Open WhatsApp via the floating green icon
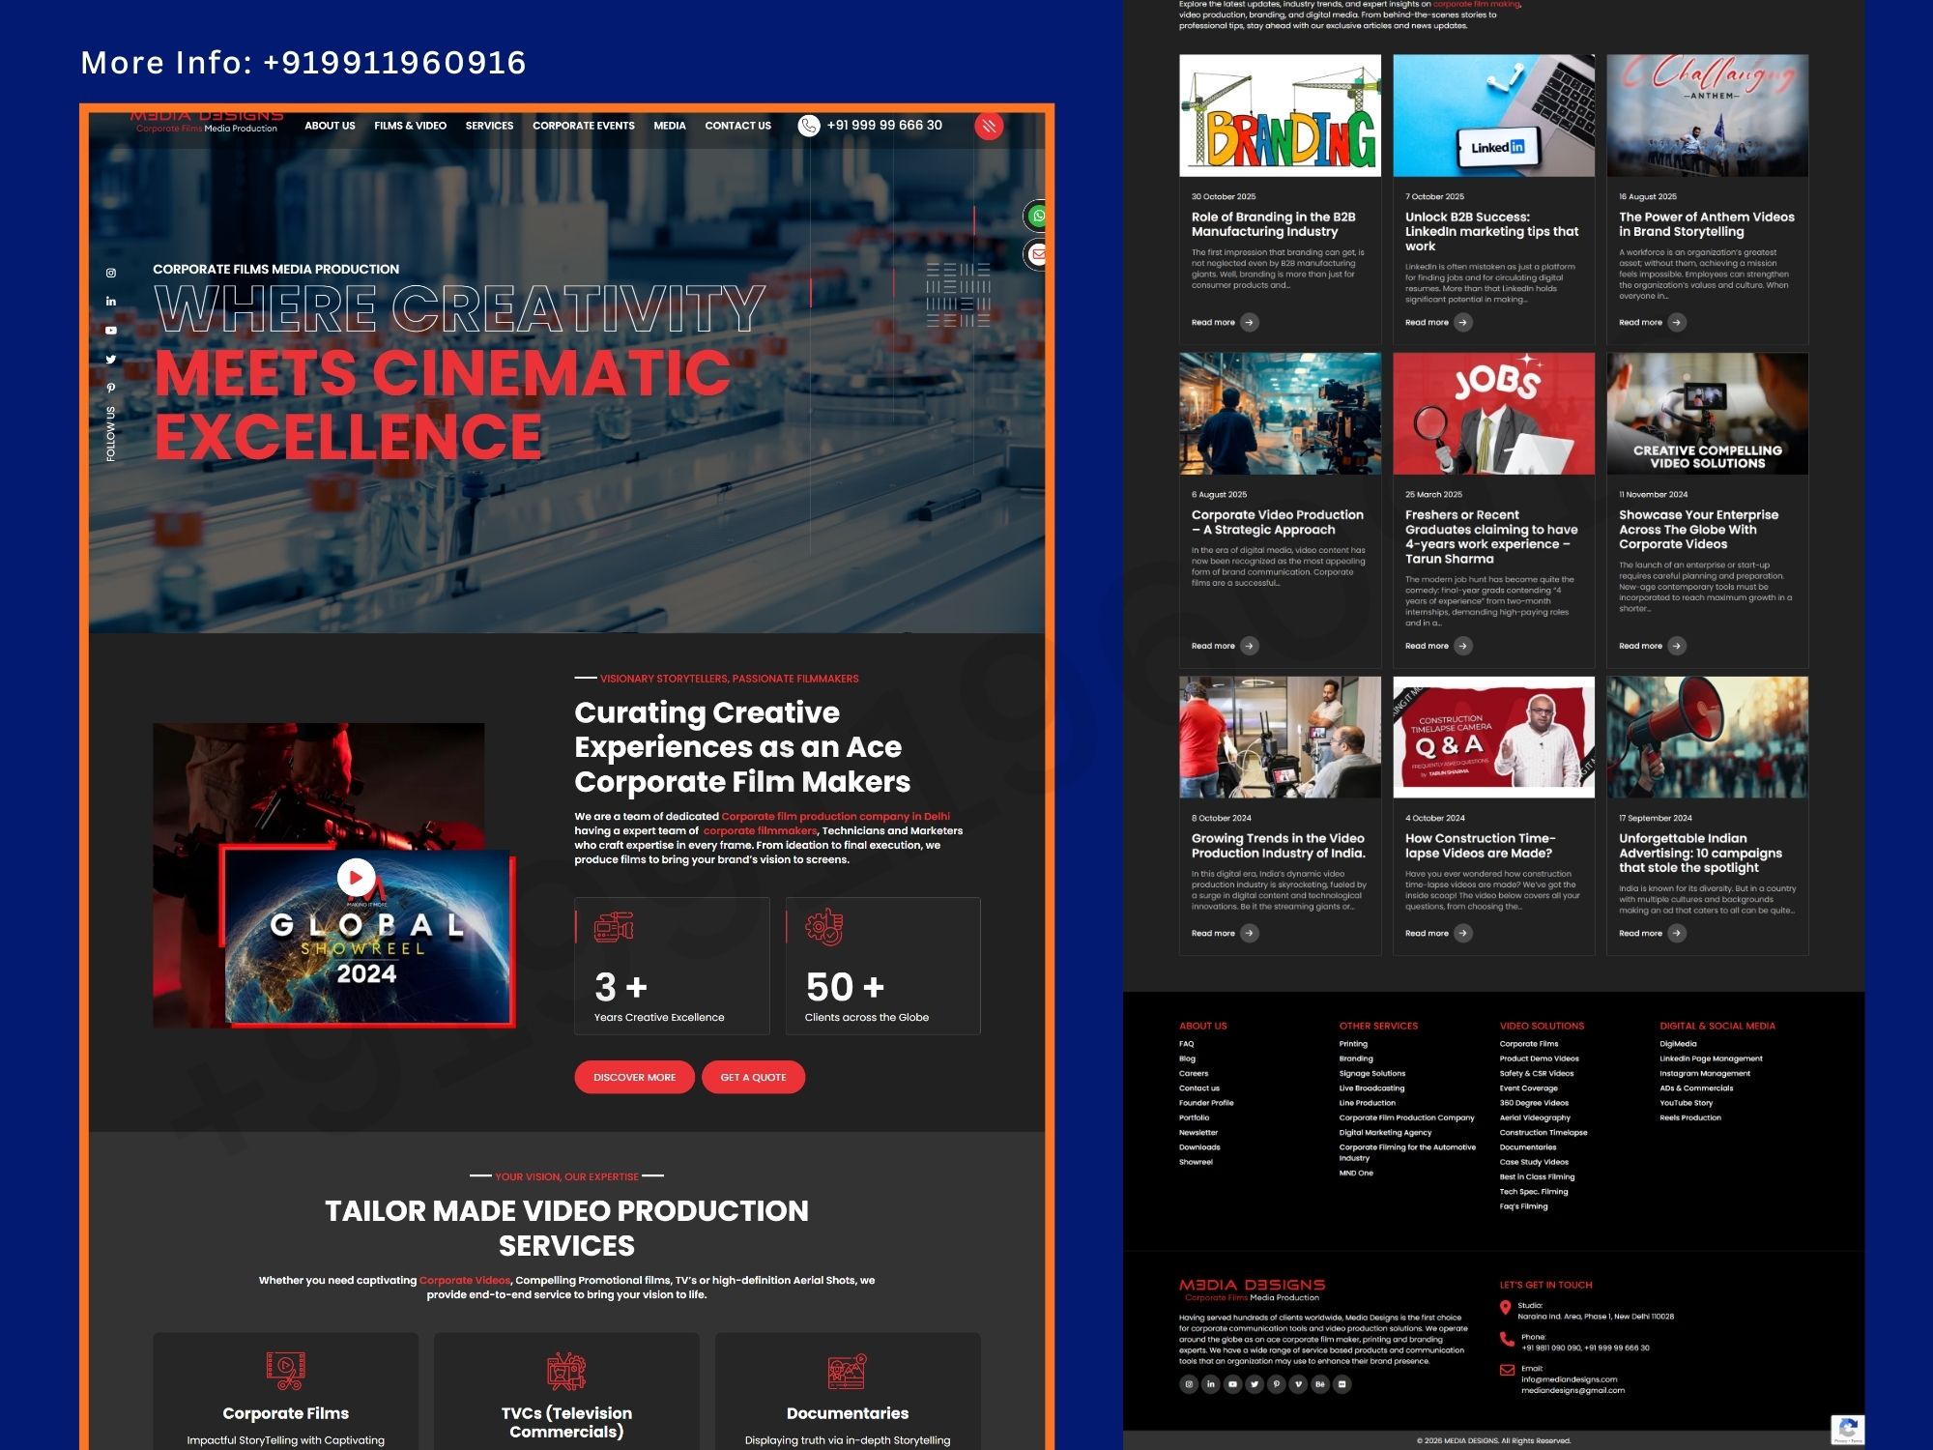 pyautogui.click(x=1038, y=217)
